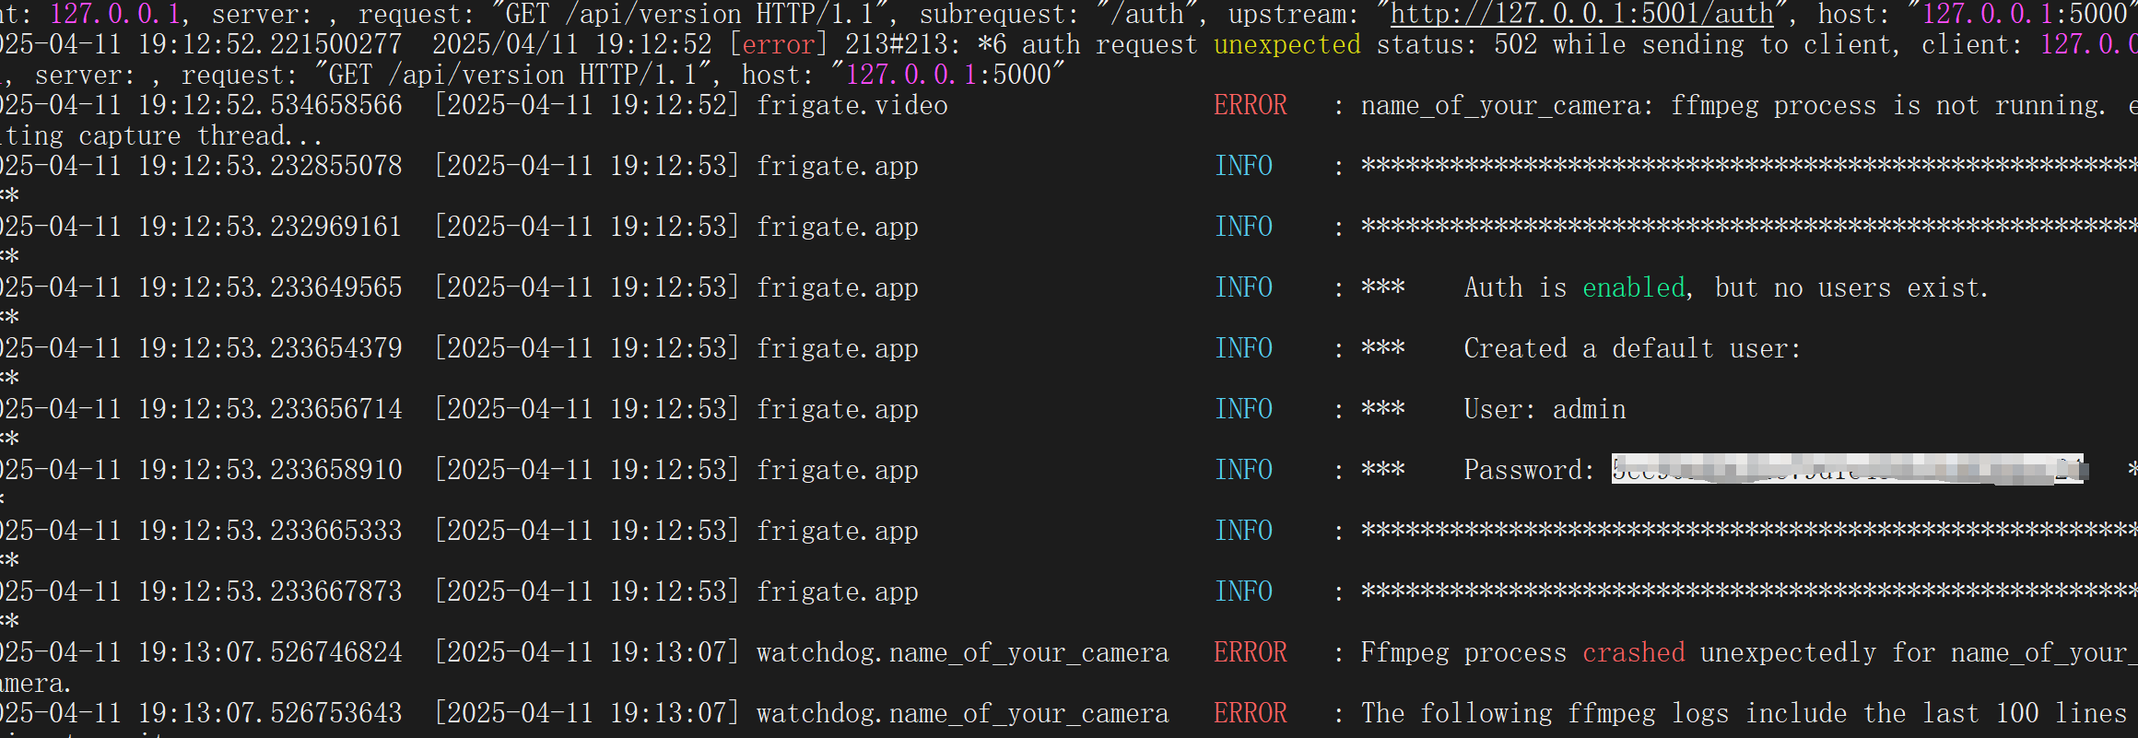The image size is (2138, 738).
Task: Click the ERROR label on the frigate.video line
Action: tap(1250, 106)
